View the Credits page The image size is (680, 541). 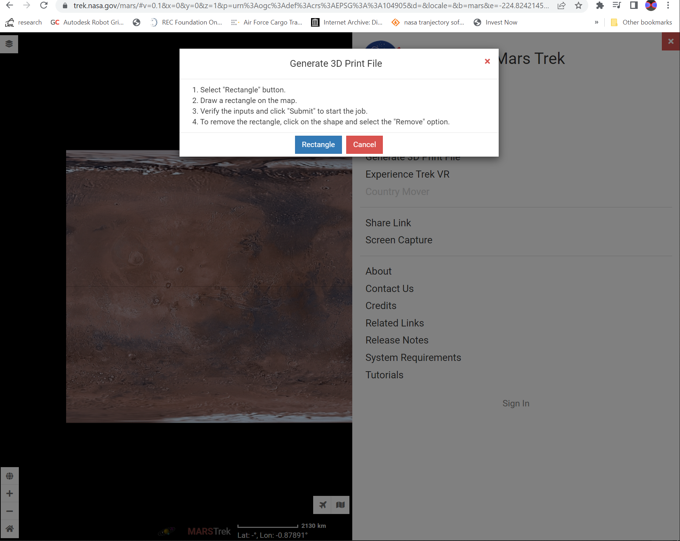[381, 306]
